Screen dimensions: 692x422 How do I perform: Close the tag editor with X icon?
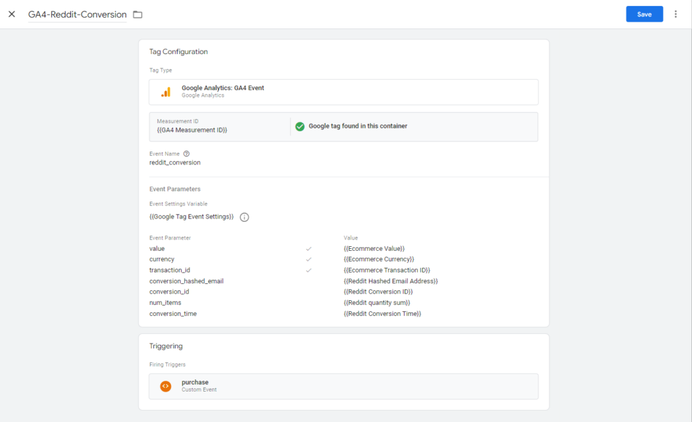[11, 14]
